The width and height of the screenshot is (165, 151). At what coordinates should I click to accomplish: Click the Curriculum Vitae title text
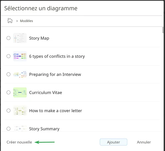pyautogui.click(x=46, y=92)
